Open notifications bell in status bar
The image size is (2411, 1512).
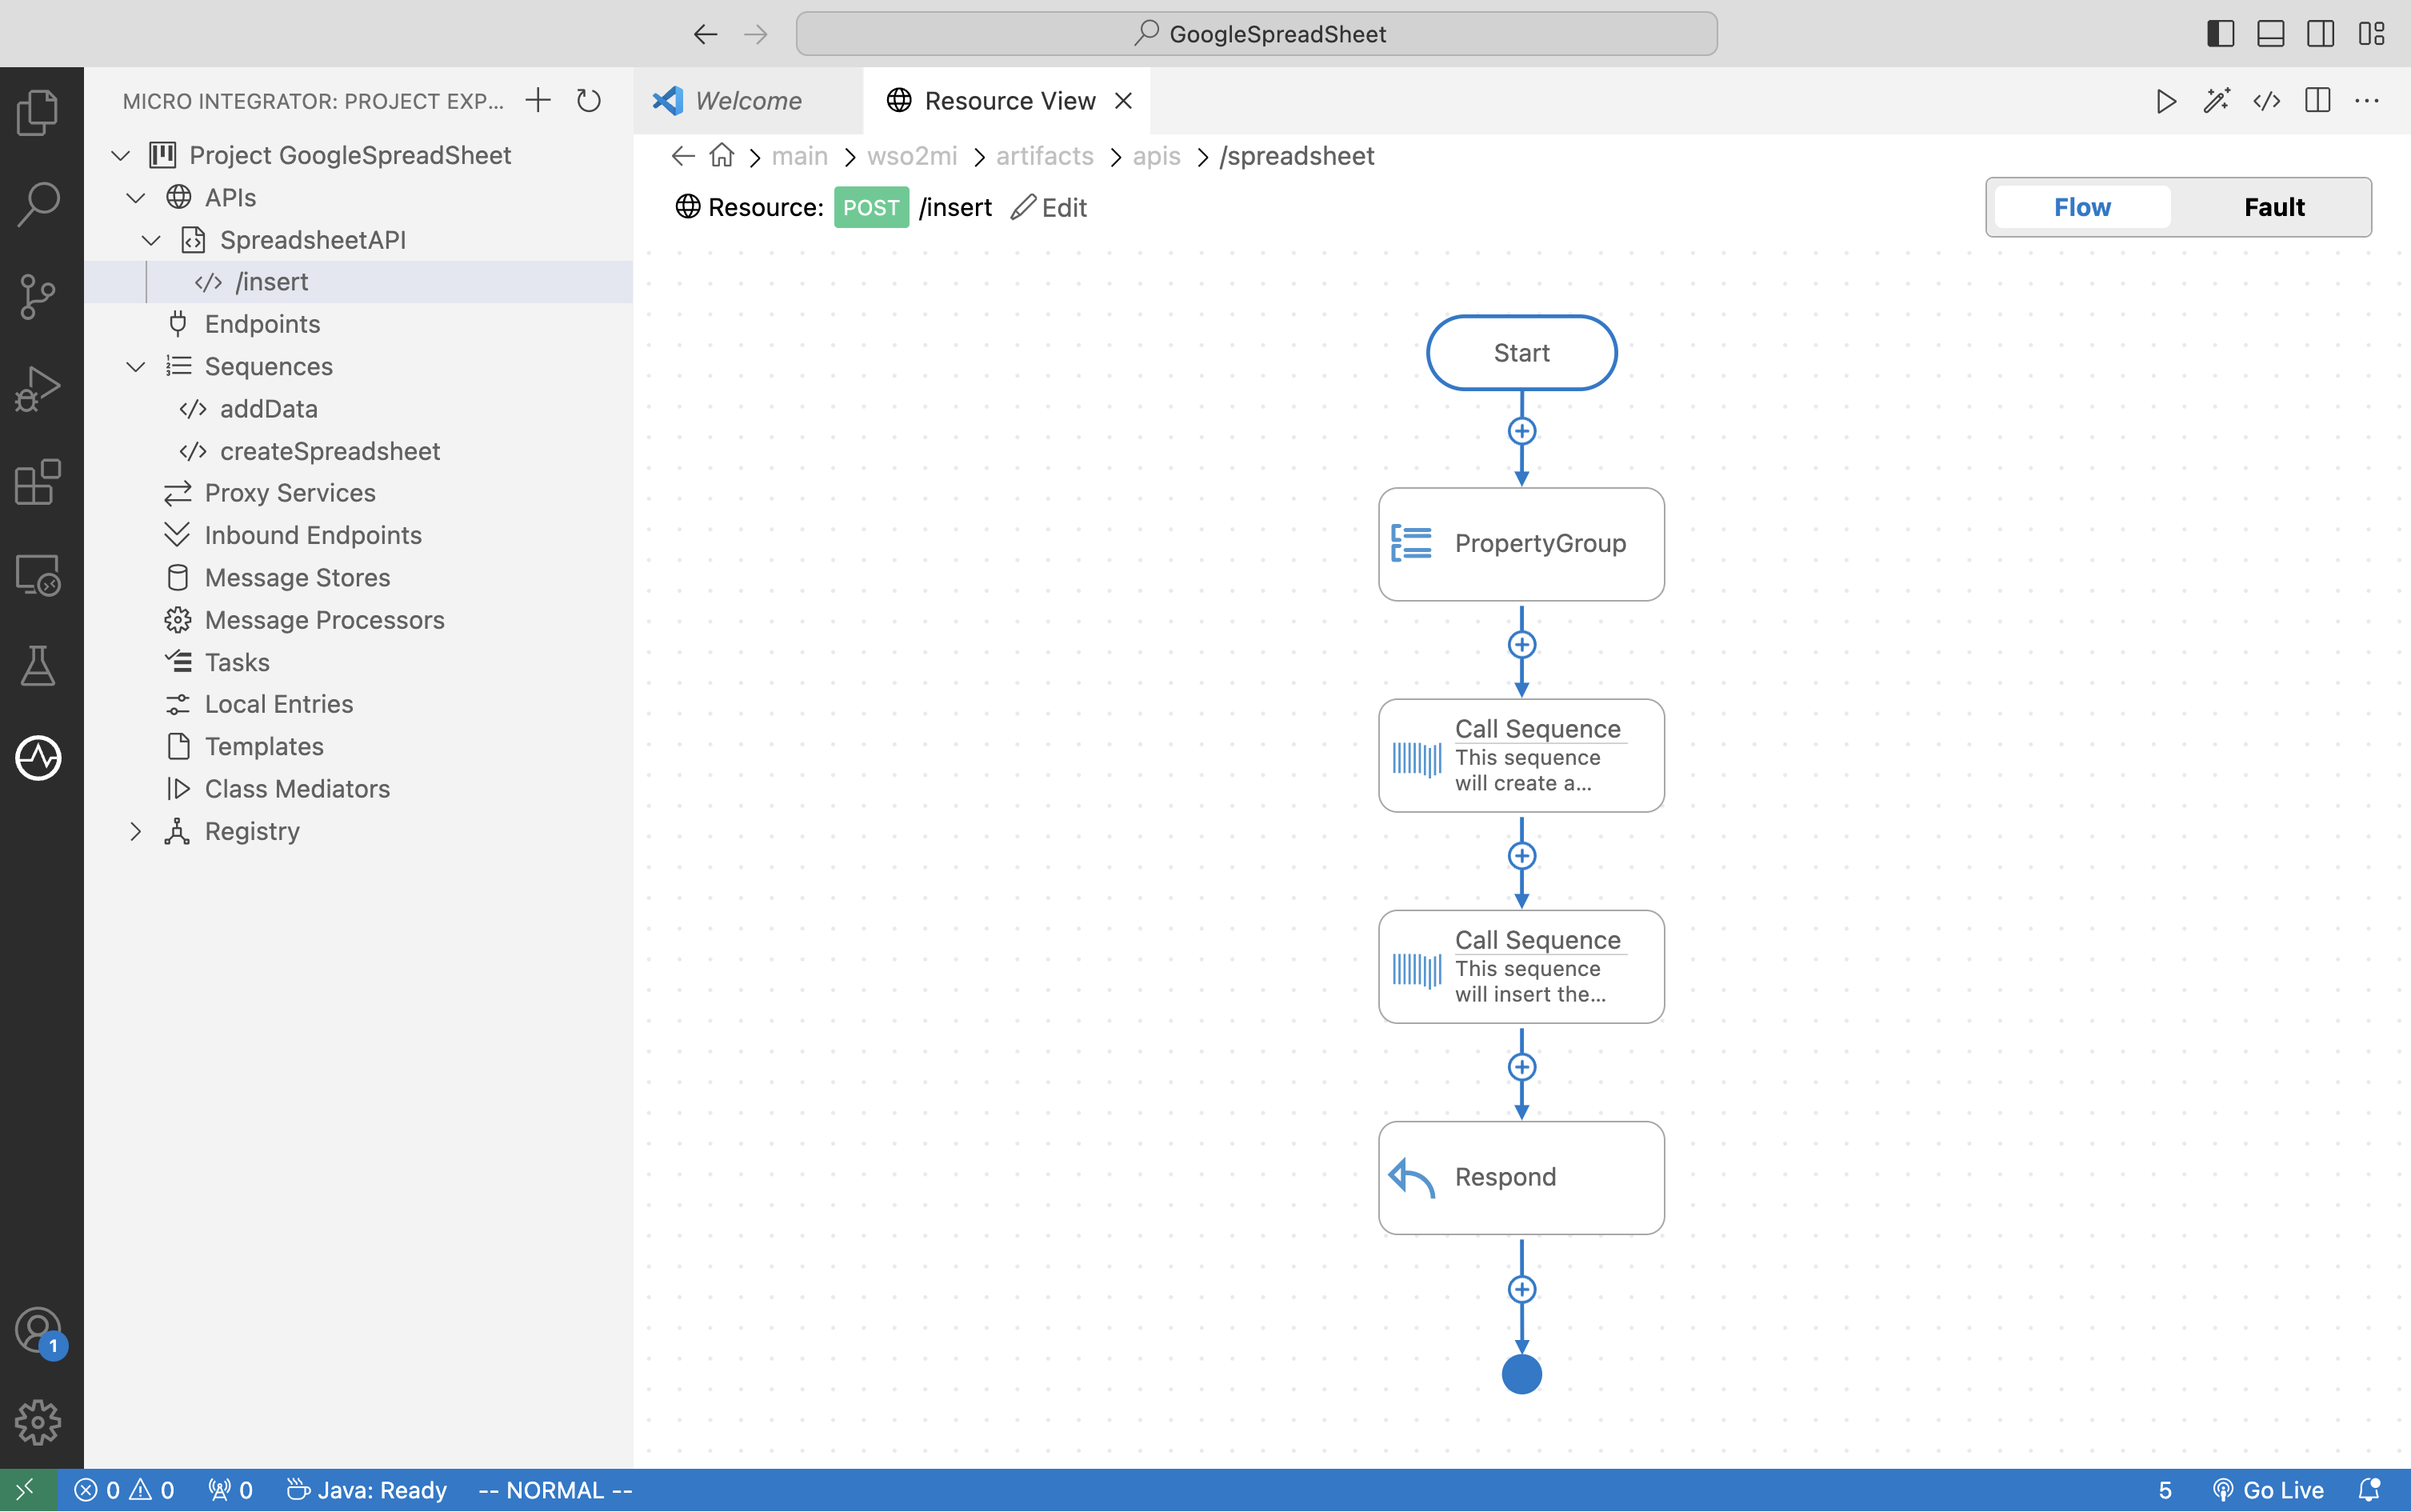(x=2368, y=1490)
